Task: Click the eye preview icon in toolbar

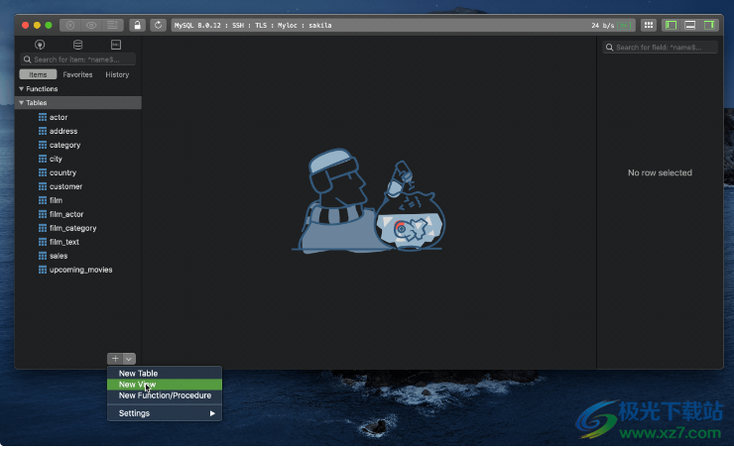Action: coord(90,25)
